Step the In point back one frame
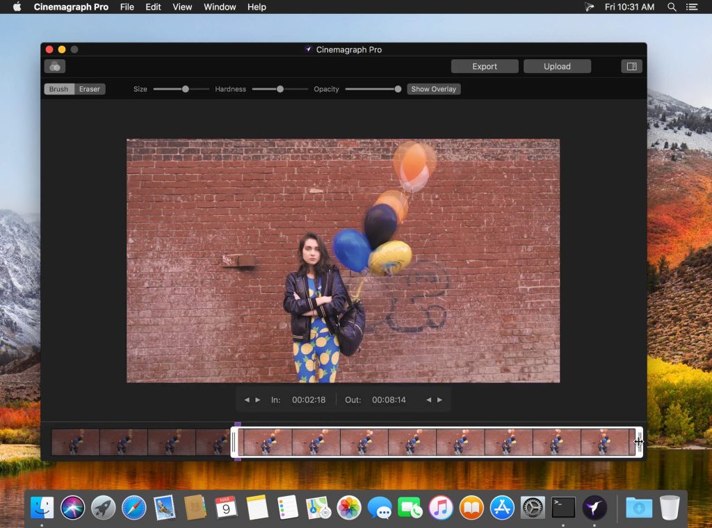 [x=248, y=399]
